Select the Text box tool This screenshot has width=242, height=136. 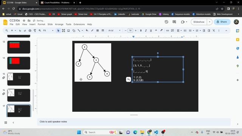64,31
